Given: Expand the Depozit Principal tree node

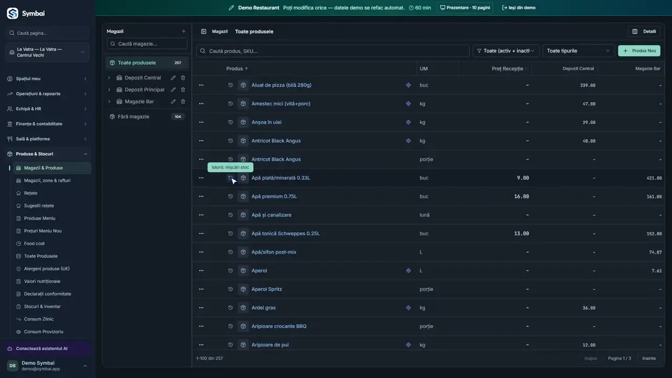Looking at the screenshot, I should [x=109, y=90].
